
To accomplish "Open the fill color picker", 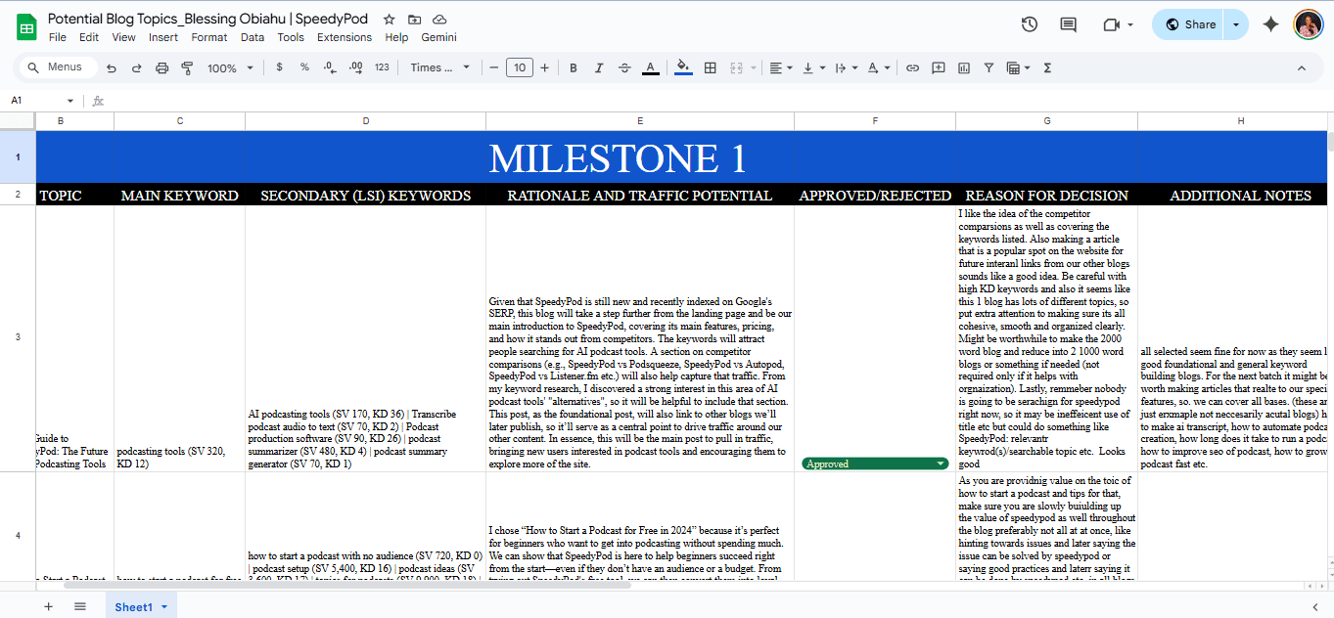I will [683, 67].
